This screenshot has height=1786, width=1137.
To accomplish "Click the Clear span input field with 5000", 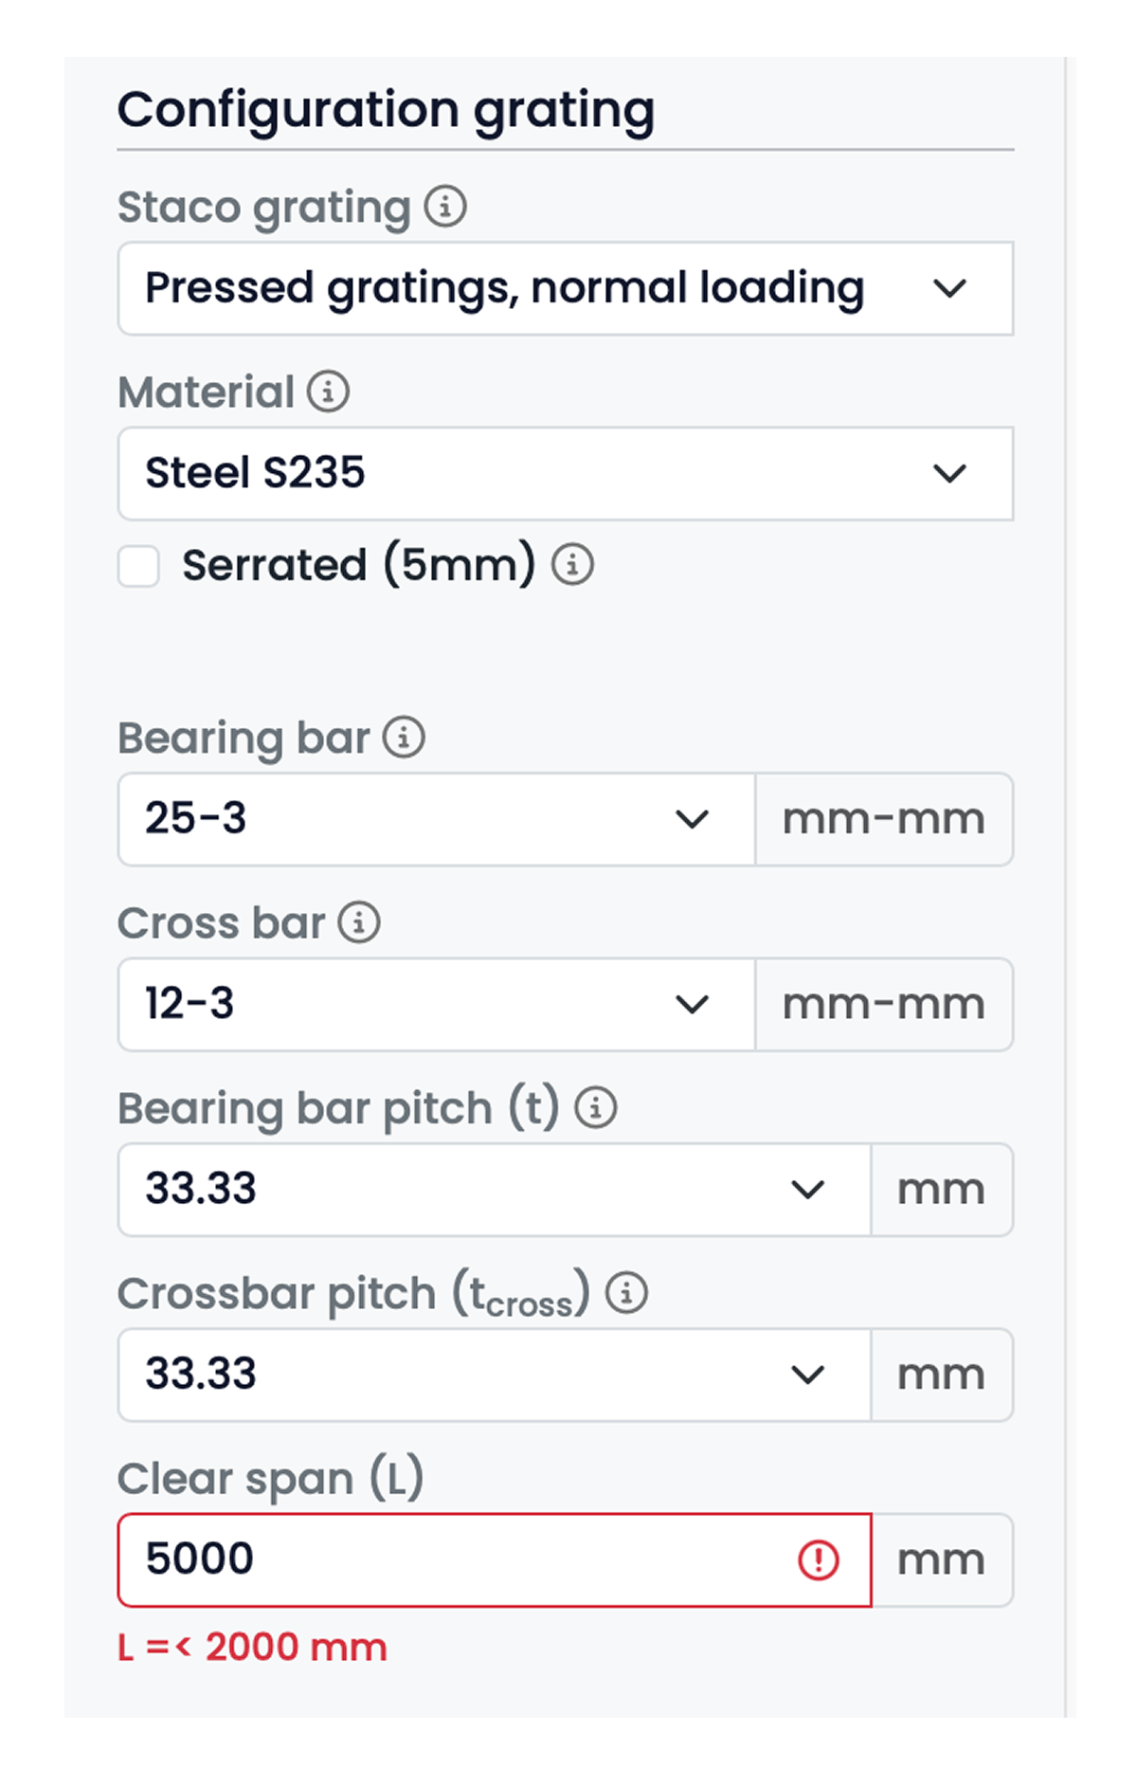I will click(455, 1559).
